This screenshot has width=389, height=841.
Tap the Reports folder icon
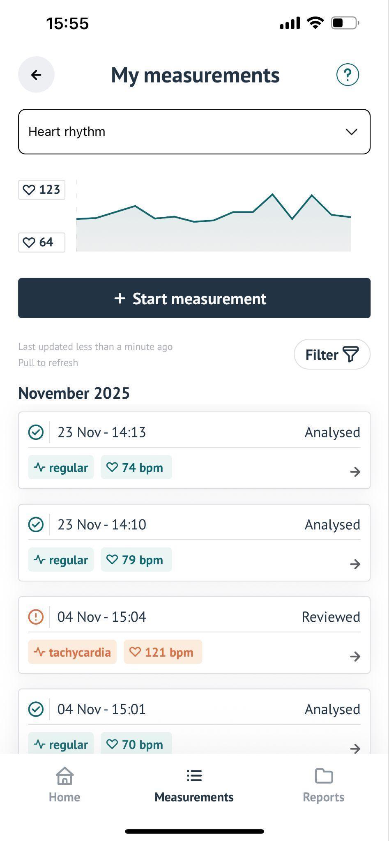[x=324, y=776]
